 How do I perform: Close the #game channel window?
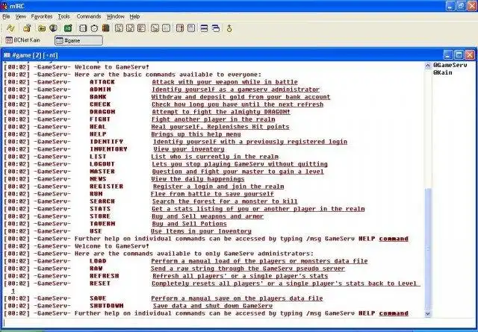(470, 55)
